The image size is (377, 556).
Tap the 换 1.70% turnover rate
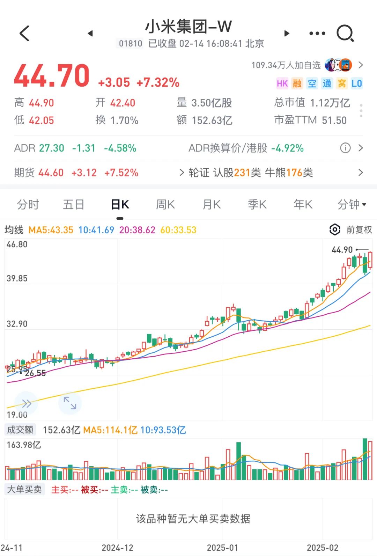(x=117, y=120)
